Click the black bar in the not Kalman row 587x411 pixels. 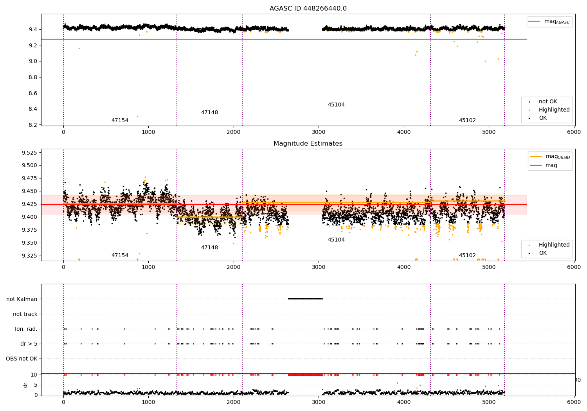(305, 299)
